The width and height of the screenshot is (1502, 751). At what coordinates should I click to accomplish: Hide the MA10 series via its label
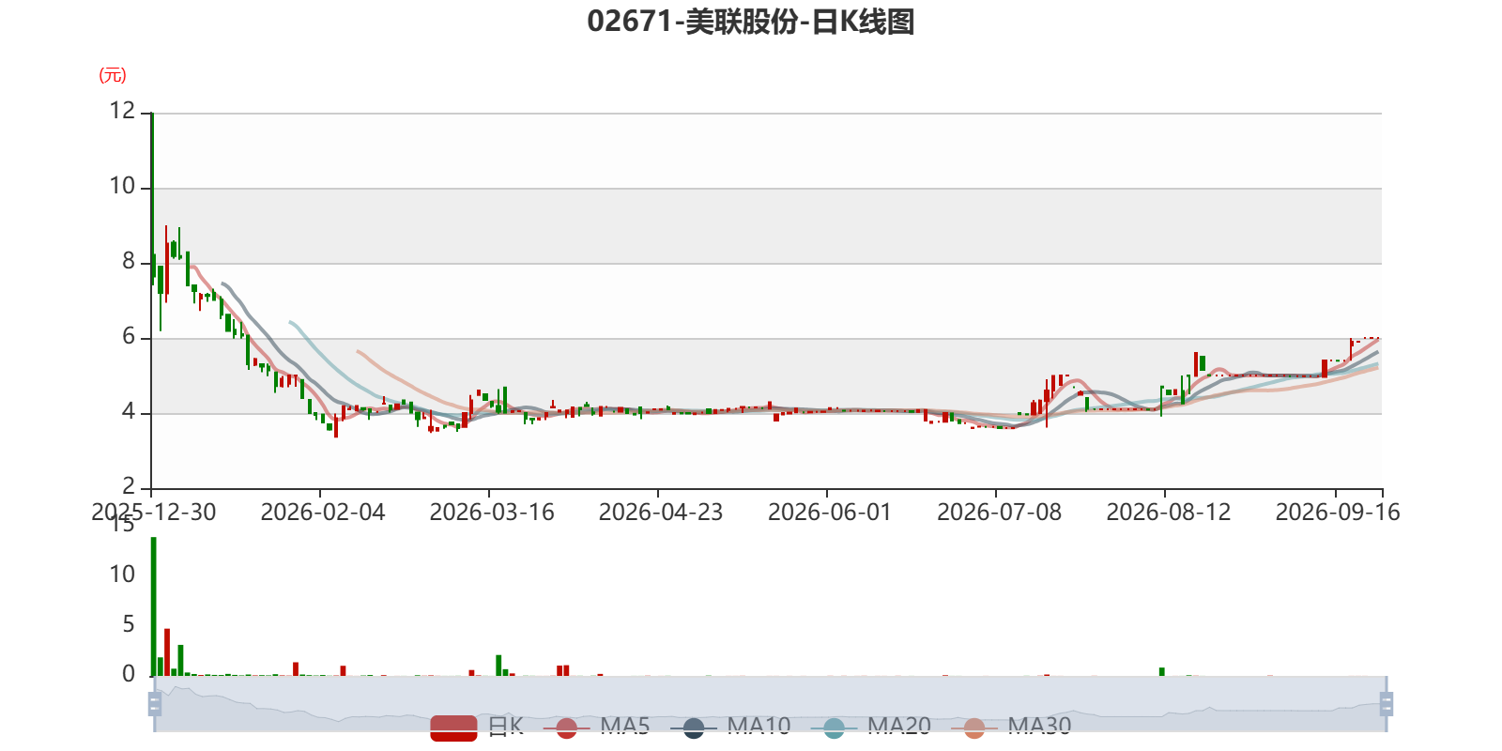[x=759, y=726]
